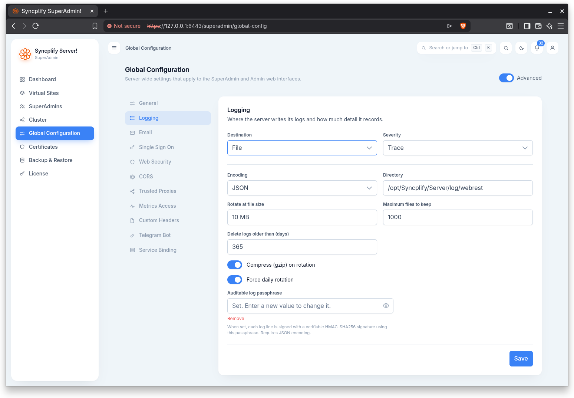Open a new browser tab with plus
The height and width of the screenshot is (398, 574).
point(106,11)
